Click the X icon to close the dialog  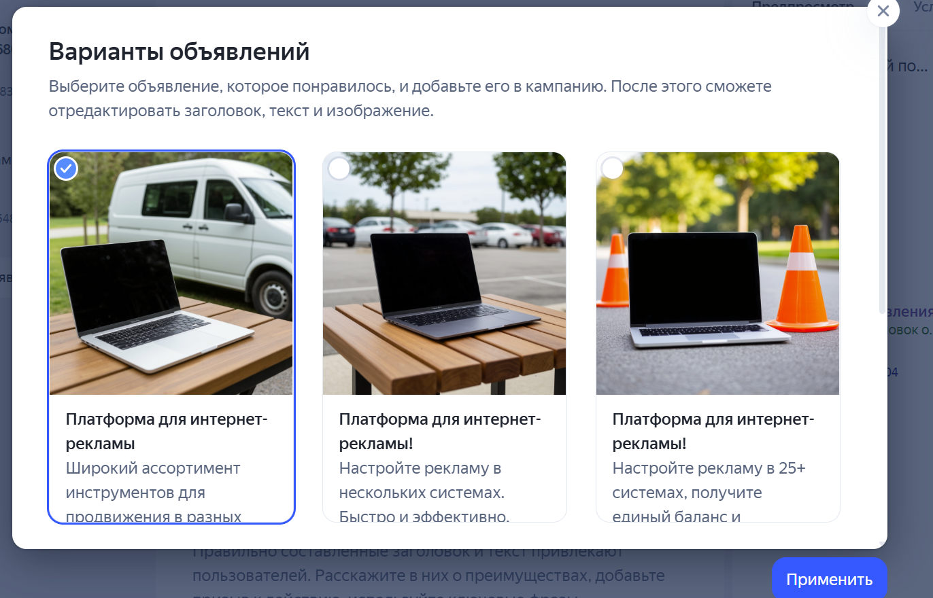[883, 12]
